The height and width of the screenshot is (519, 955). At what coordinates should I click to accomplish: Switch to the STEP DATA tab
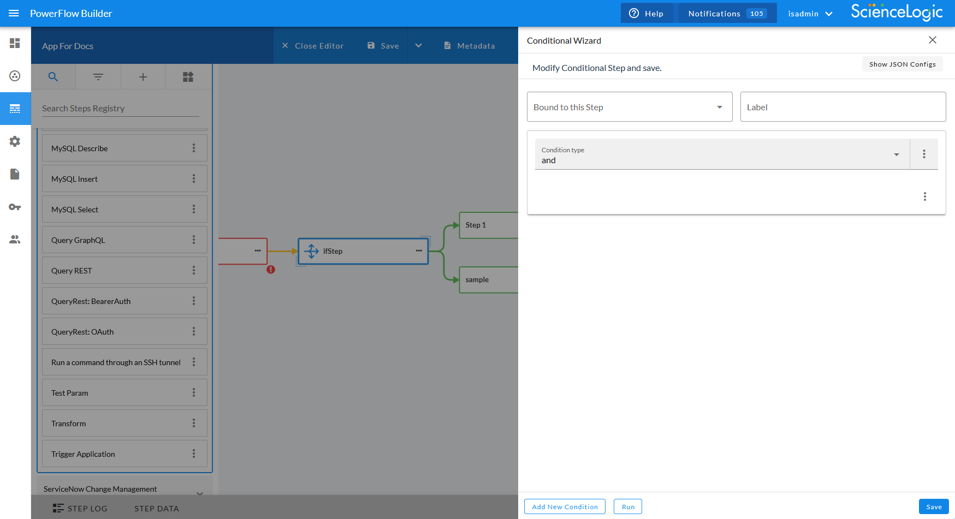point(157,508)
